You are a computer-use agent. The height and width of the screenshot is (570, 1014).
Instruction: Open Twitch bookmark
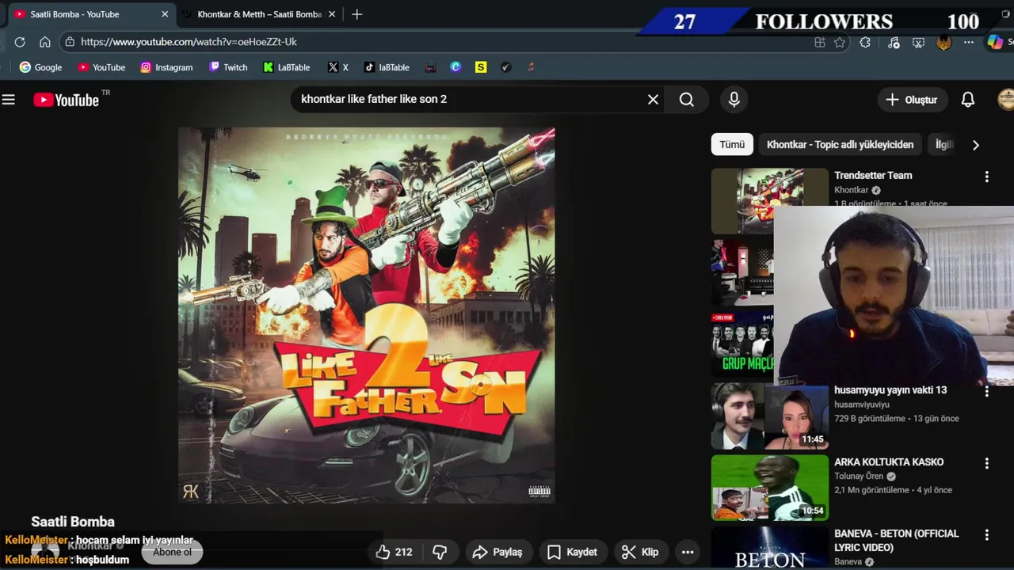(228, 67)
